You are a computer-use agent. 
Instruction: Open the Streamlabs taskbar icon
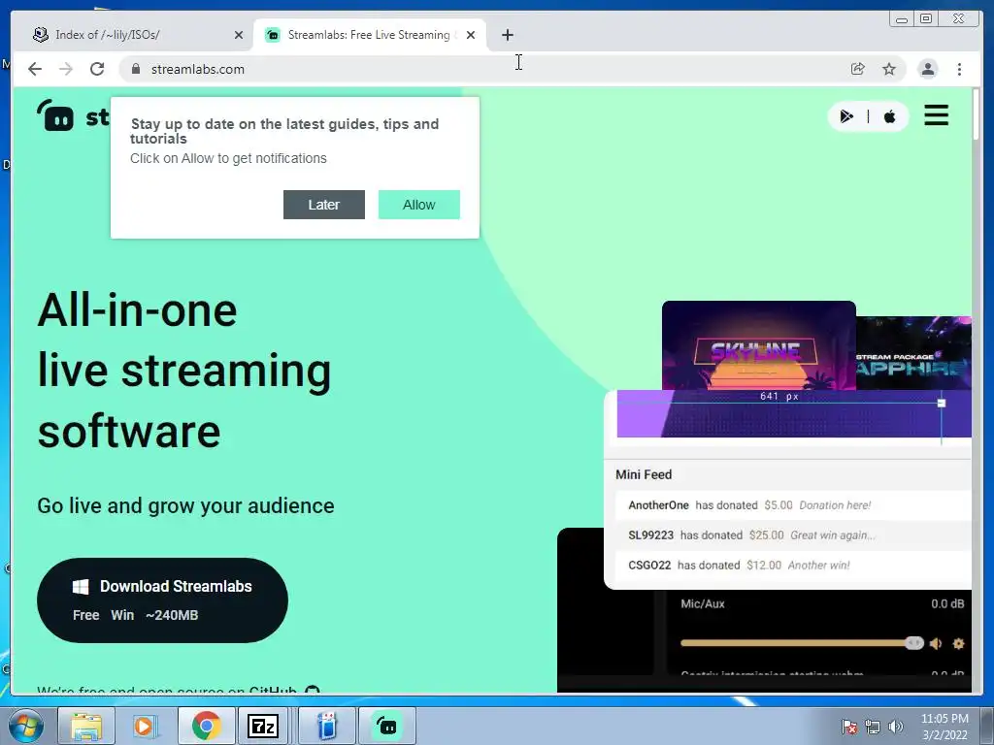386,726
